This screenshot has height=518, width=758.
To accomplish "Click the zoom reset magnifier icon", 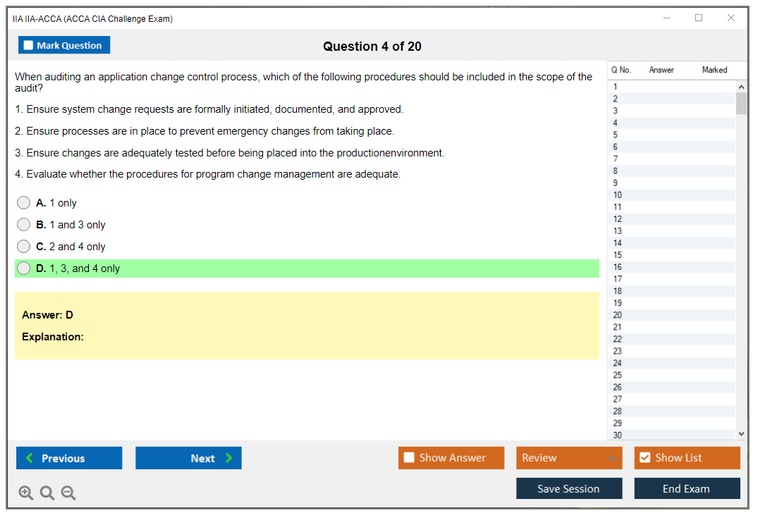I will click(x=47, y=493).
